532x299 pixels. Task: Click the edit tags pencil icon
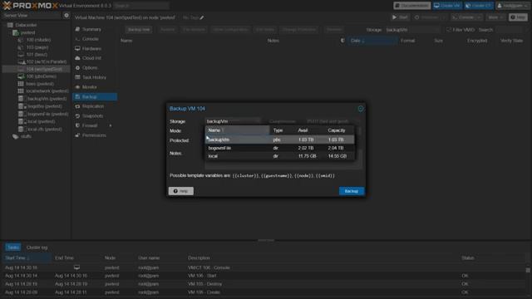[x=202, y=17]
